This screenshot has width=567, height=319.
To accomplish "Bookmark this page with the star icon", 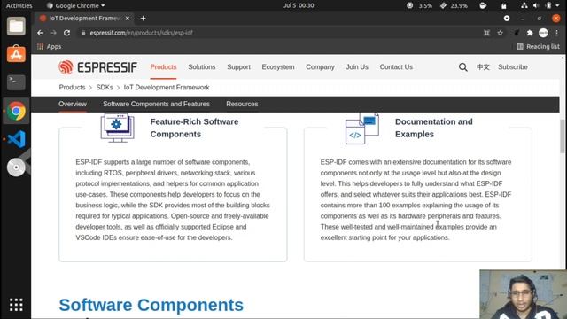I will pos(500,33).
